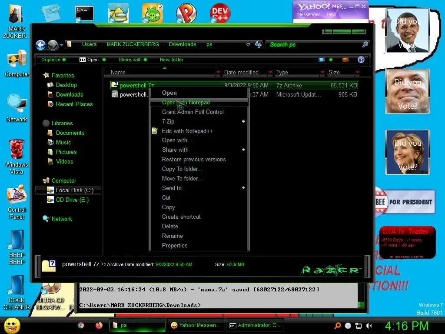This screenshot has width=445, height=334.
Task: Select Downloads under Favorites
Action: click(69, 94)
